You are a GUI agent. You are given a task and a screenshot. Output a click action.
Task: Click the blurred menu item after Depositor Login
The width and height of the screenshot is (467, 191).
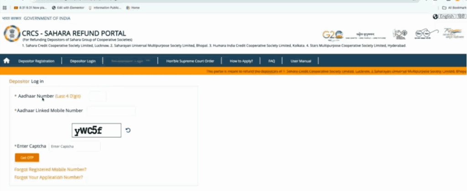point(130,61)
